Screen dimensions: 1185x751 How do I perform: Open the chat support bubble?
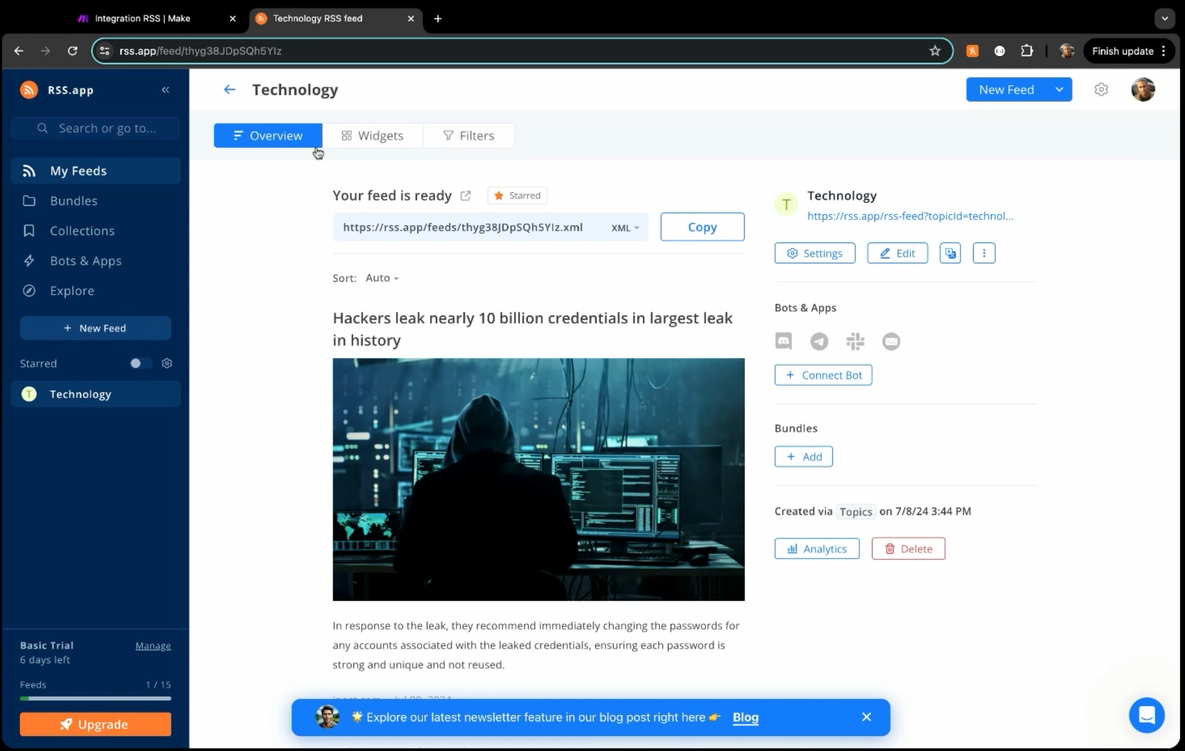click(x=1146, y=715)
